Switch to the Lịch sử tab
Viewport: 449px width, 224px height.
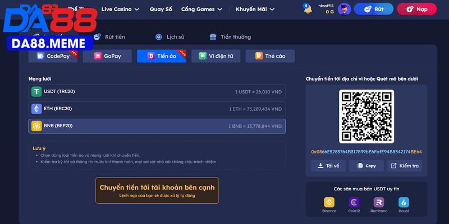(x=170, y=37)
